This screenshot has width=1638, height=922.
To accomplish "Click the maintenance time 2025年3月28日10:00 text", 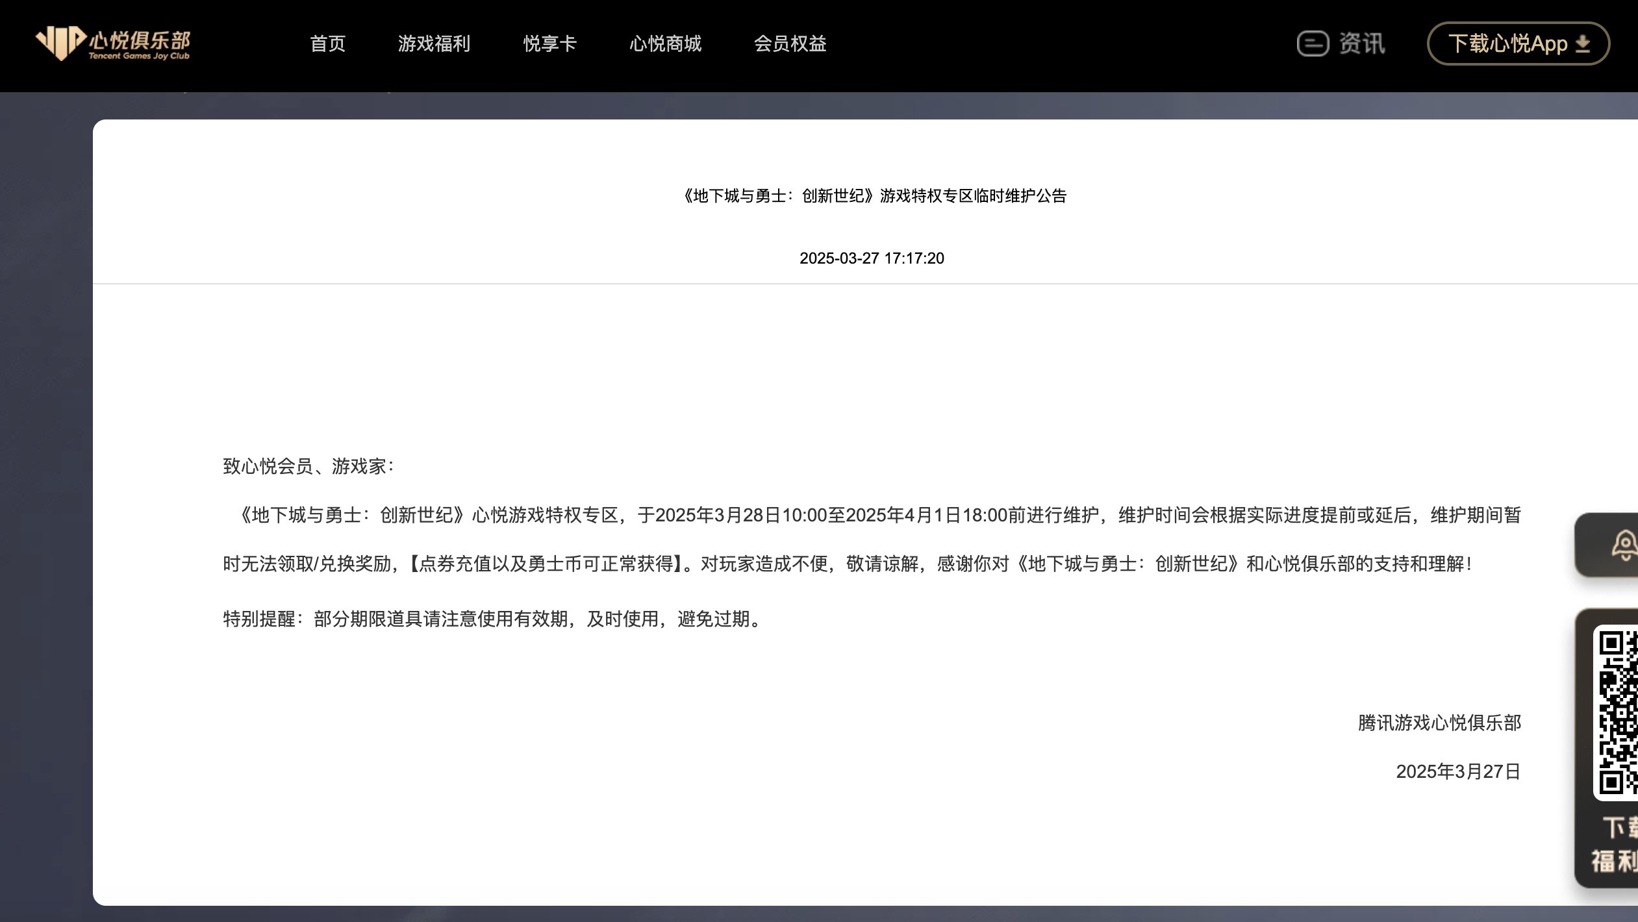I will (x=740, y=515).
